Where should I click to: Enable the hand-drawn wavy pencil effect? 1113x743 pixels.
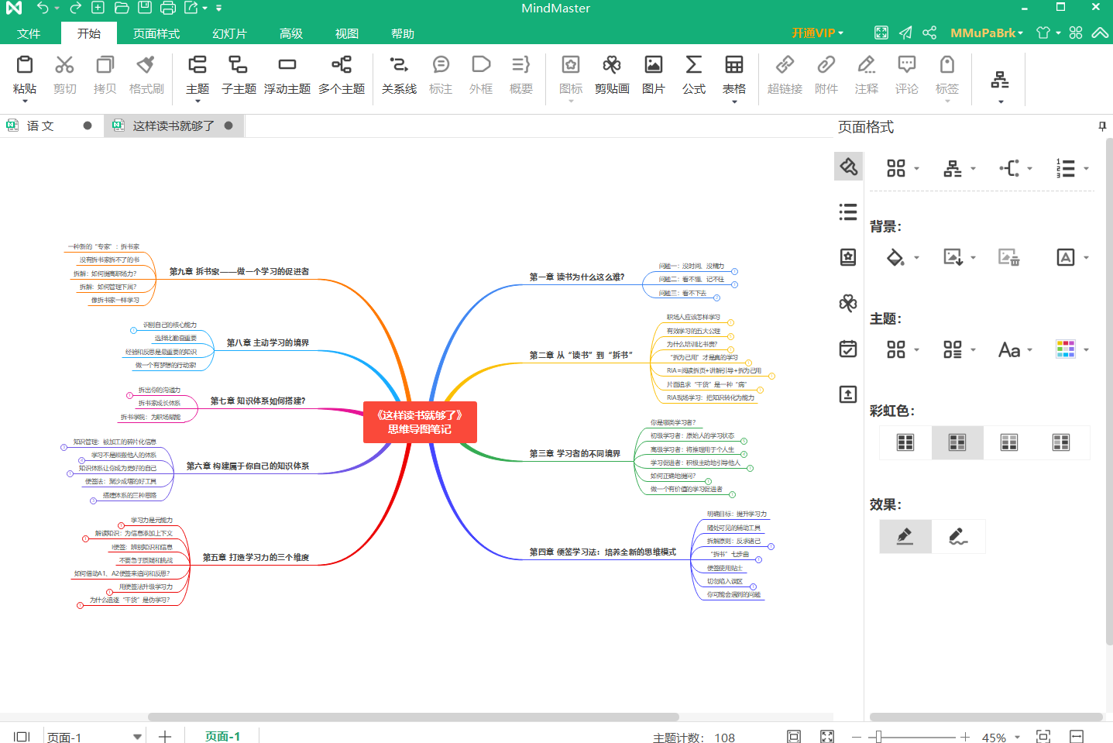point(959,536)
